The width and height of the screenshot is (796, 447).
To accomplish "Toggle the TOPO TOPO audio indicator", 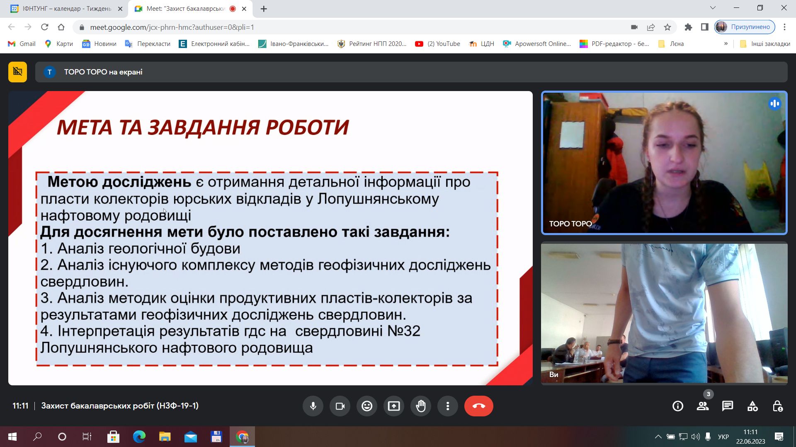I will [774, 104].
